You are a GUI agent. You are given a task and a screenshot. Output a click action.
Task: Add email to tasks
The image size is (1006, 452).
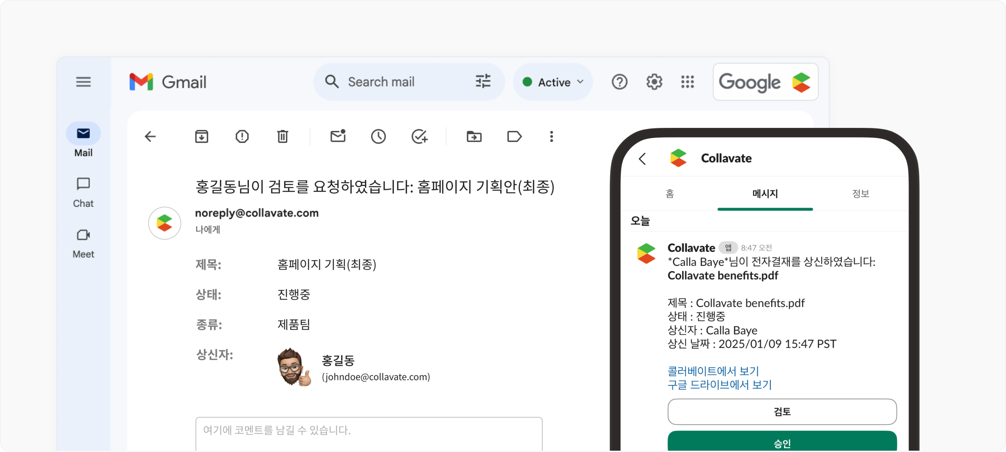420,137
